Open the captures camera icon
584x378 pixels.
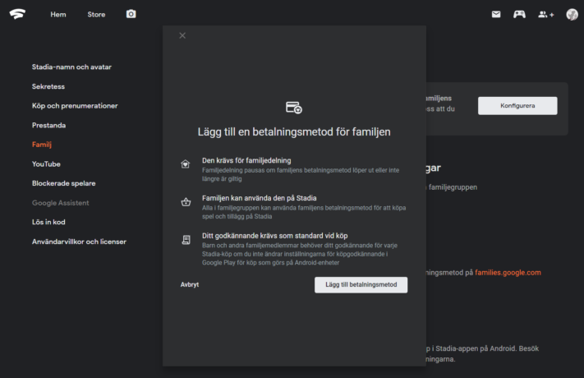pos(131,14)
